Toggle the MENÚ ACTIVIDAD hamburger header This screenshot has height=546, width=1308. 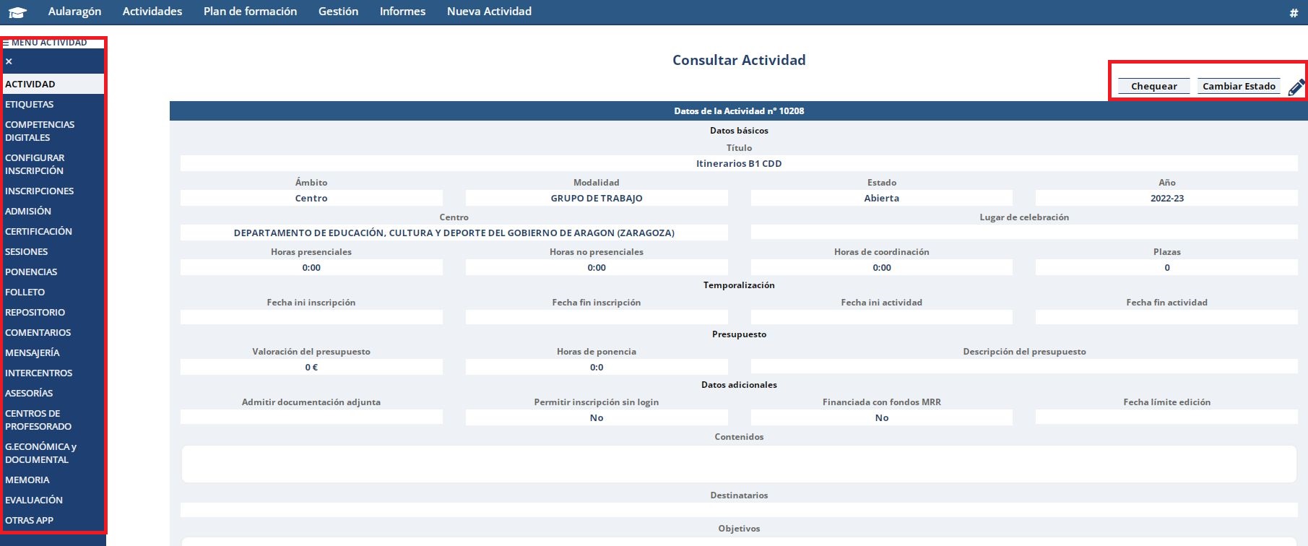pos(45,43)
